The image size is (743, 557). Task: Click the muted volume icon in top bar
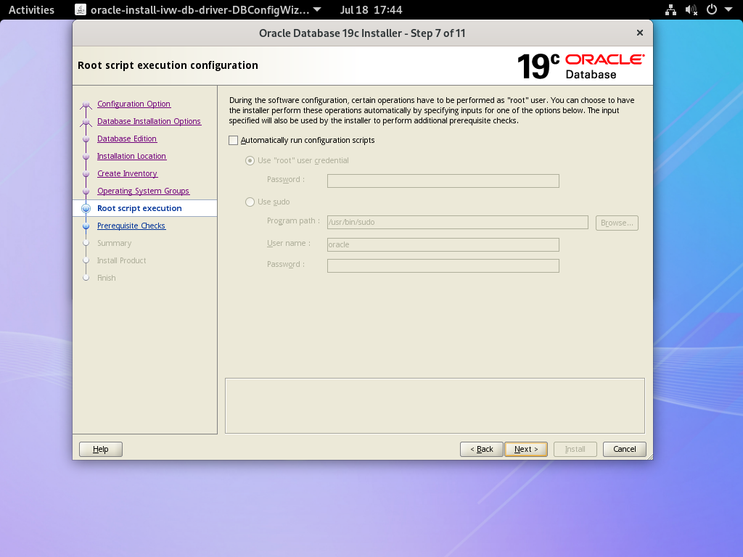point(691,10)
